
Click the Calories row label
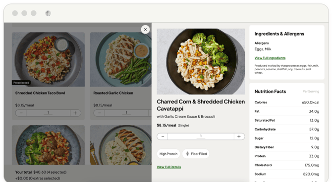(261, 102)
